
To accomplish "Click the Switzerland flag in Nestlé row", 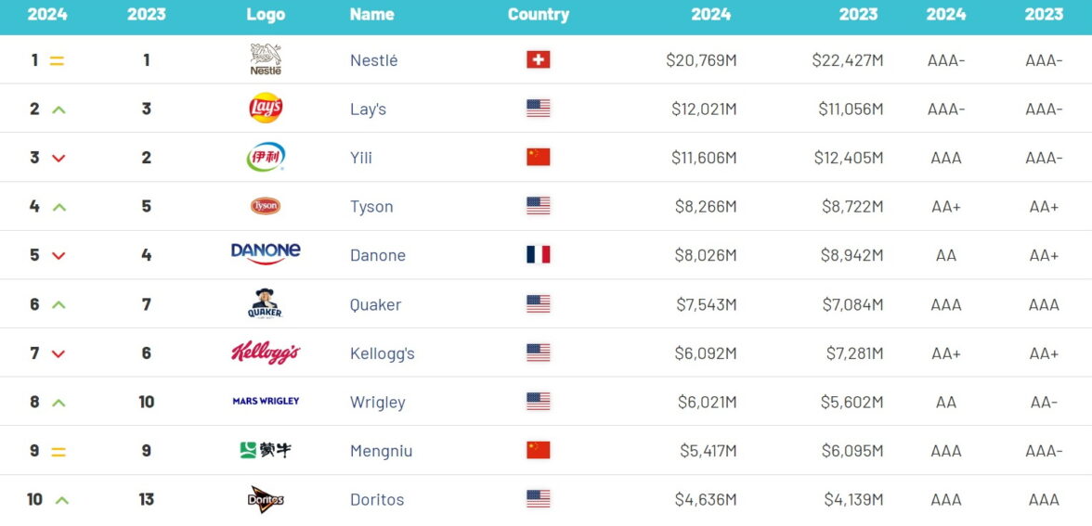I will 539,59.
